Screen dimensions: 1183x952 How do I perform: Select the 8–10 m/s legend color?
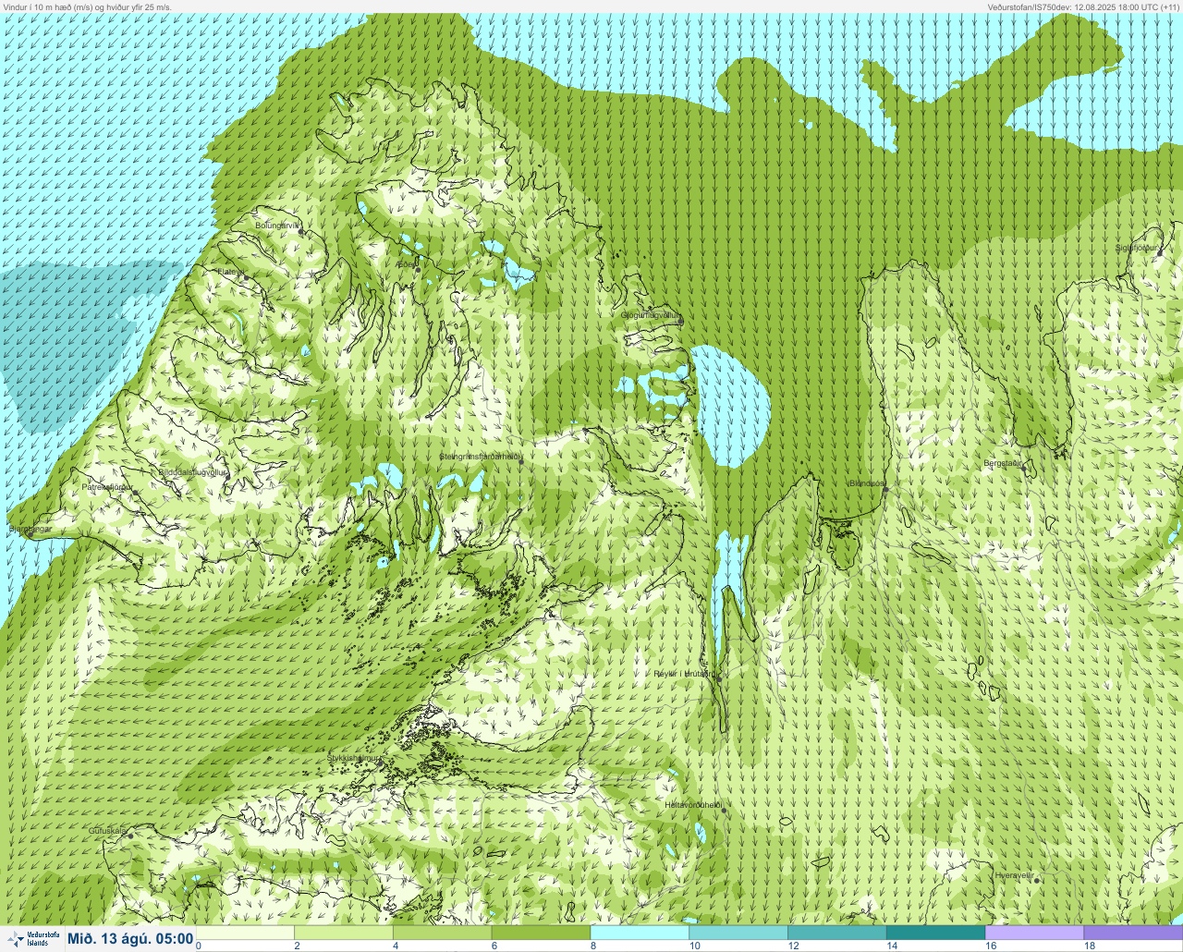coord(640,933)
